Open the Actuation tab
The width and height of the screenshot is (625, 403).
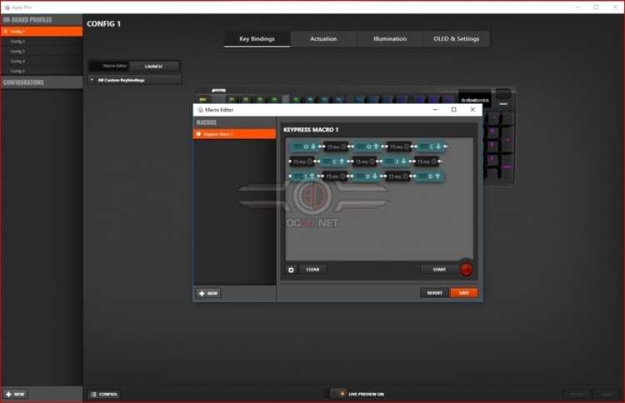(x=323, y=38)
